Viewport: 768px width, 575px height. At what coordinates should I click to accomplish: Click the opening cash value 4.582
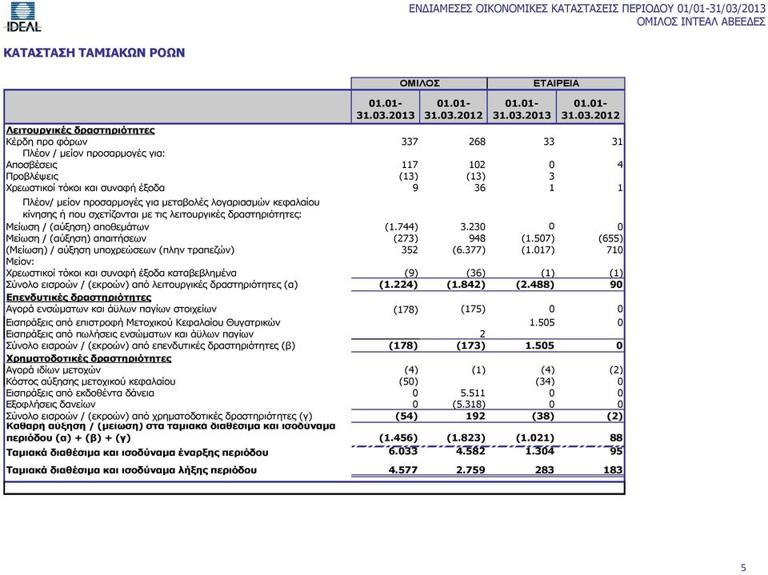[x=470, y=451]
